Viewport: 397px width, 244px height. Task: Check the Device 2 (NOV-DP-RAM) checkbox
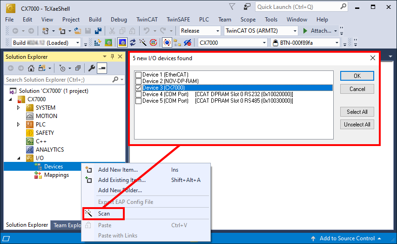pos(138,81)
